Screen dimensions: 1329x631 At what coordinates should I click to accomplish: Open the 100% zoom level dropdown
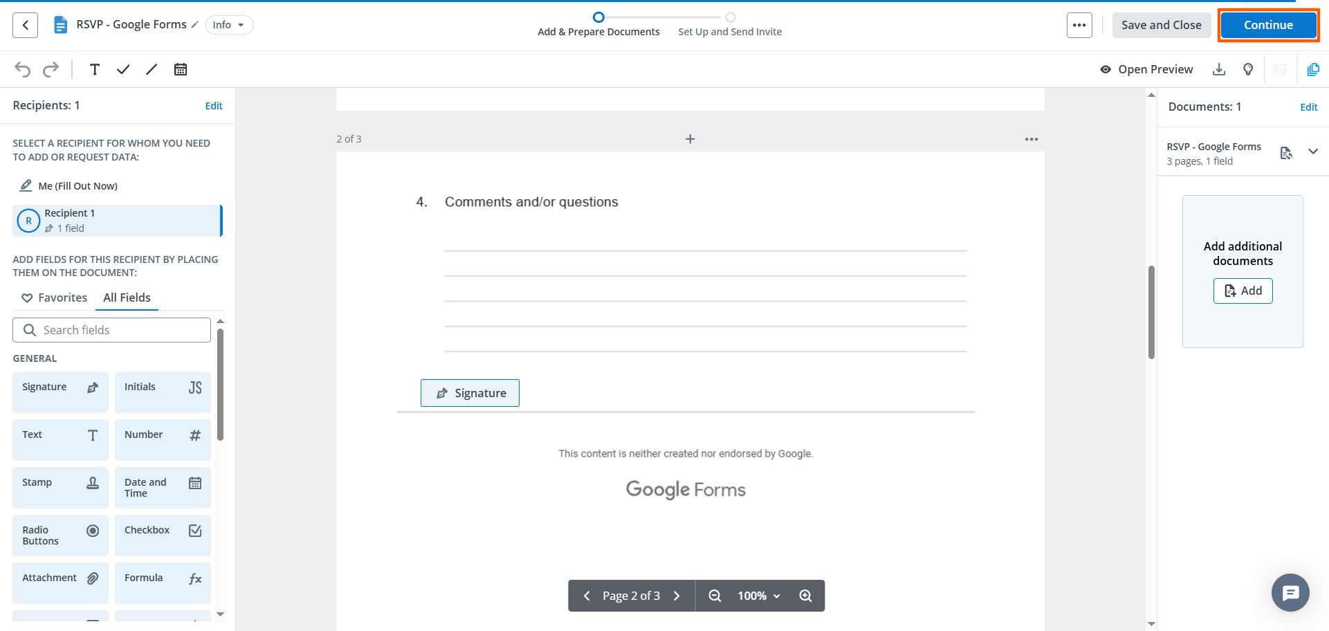click(x=758, y=595)
